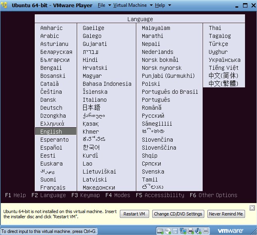Click the Restart VM button
257x235 pixels.
point(134,214)
